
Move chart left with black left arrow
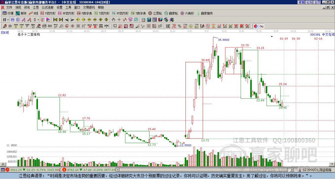point(66,20)
